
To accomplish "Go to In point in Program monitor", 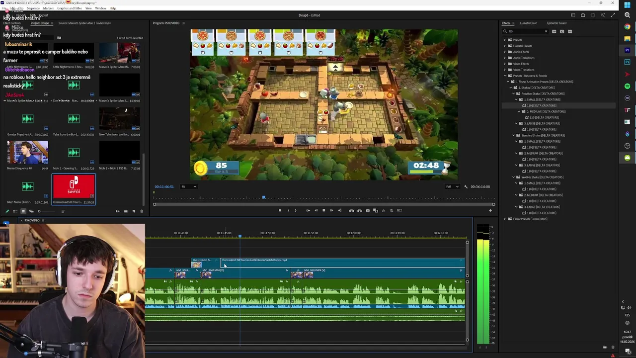I will click(308, 210).
